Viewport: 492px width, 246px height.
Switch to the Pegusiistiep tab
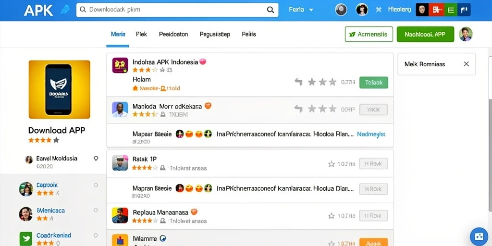point(215,34)
